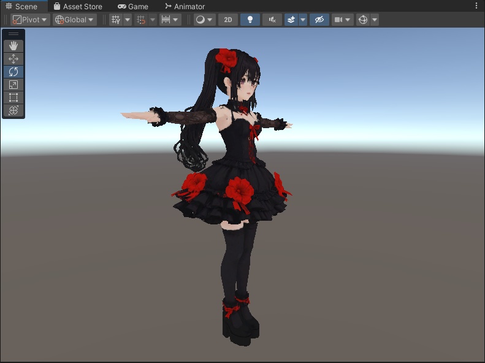
Task: Open the Pivot handle position dropdown
Action: (30, 20)
